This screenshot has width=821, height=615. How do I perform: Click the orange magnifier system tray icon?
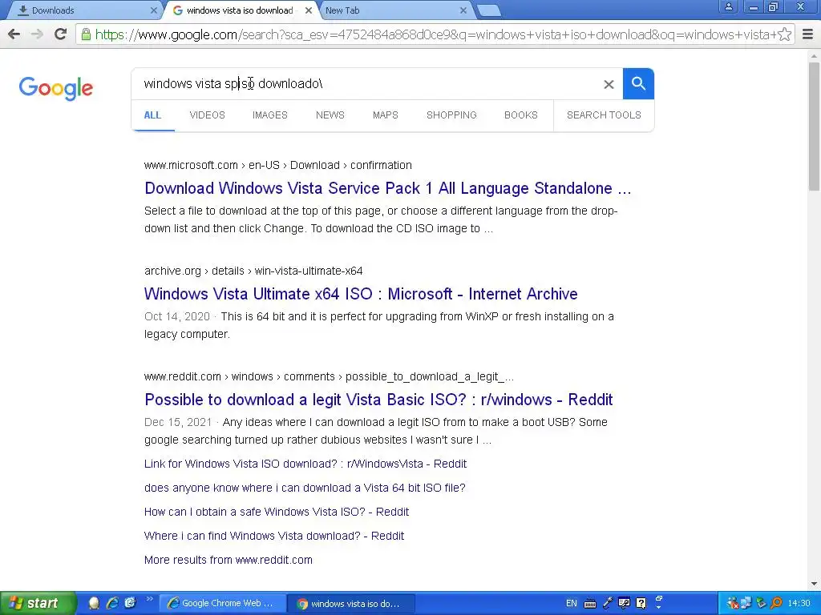click(776, 604)
